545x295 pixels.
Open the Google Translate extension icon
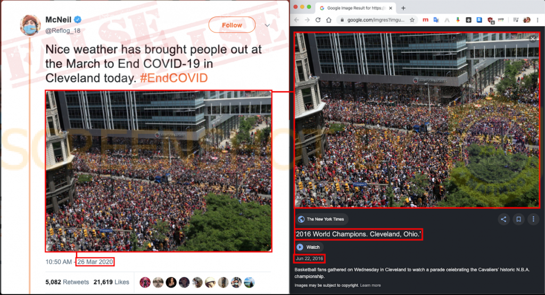(x=436, y=20)
